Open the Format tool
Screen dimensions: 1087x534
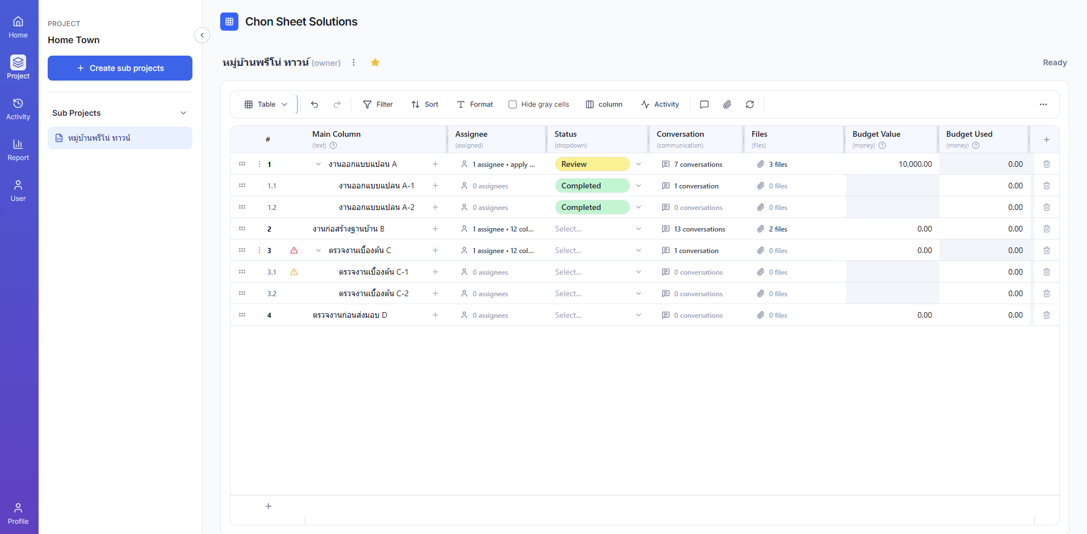point(475,104)
